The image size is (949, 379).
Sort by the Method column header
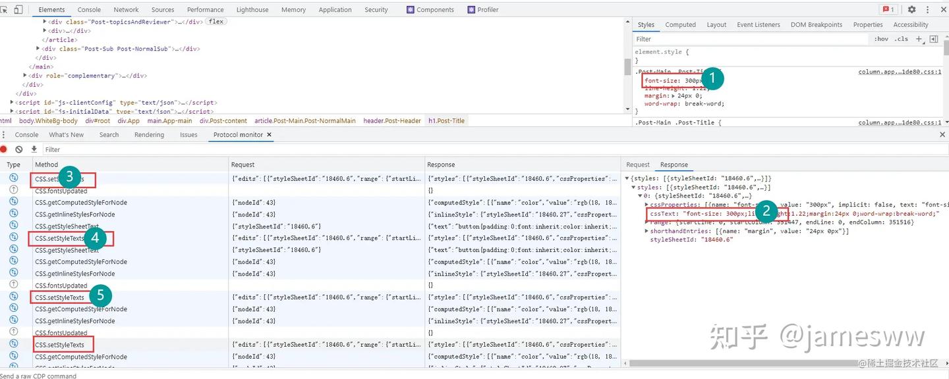130,164
